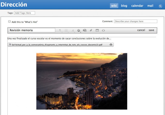
Task: Save the wiki page
Action: click(151, 30)
